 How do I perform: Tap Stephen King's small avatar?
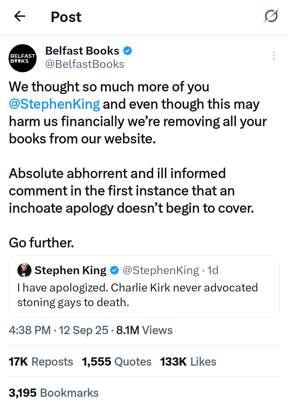pos(24,270)
